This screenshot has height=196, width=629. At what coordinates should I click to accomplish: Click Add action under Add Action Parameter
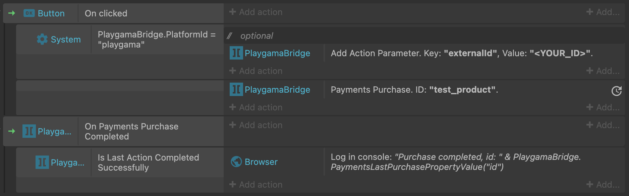pyautogui.click(x=256, y=71)
